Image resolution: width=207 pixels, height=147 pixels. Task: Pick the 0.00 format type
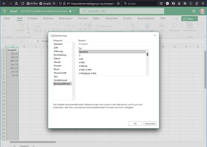pos(82,59)
